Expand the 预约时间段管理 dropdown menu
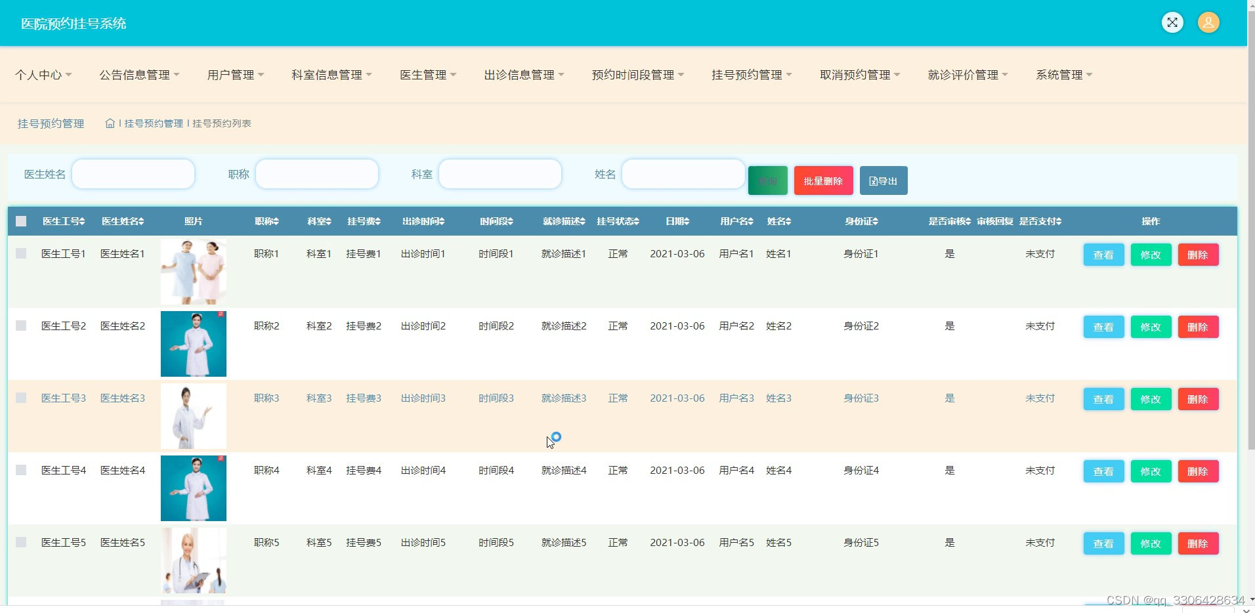The image size is (1255, 613). pyautogui.click(x=638, y=75)
